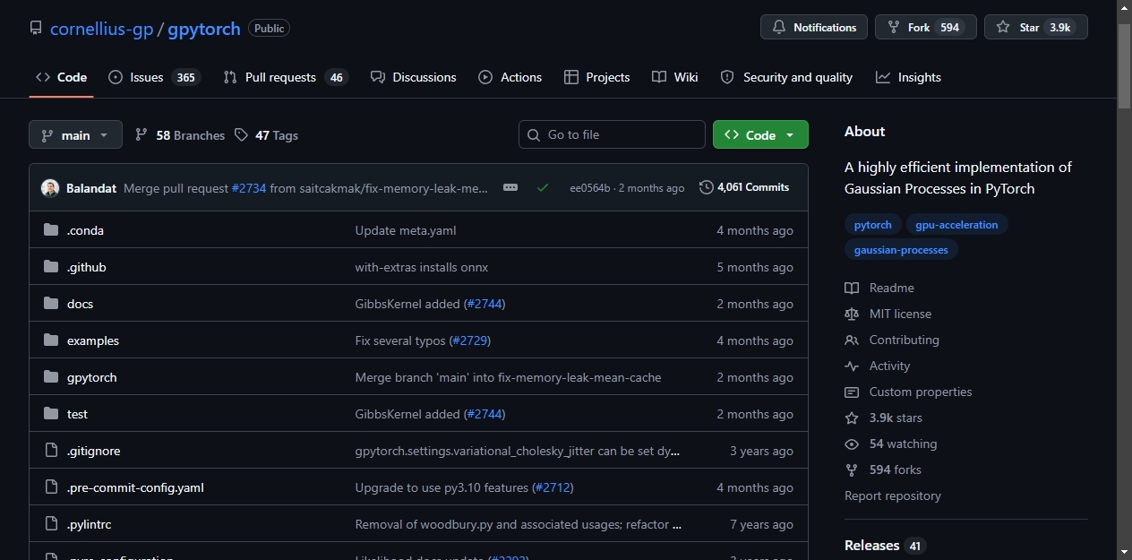Click the repository icon beside cornellius-gp
This screenshot has width=1132, height=560.
36,29
